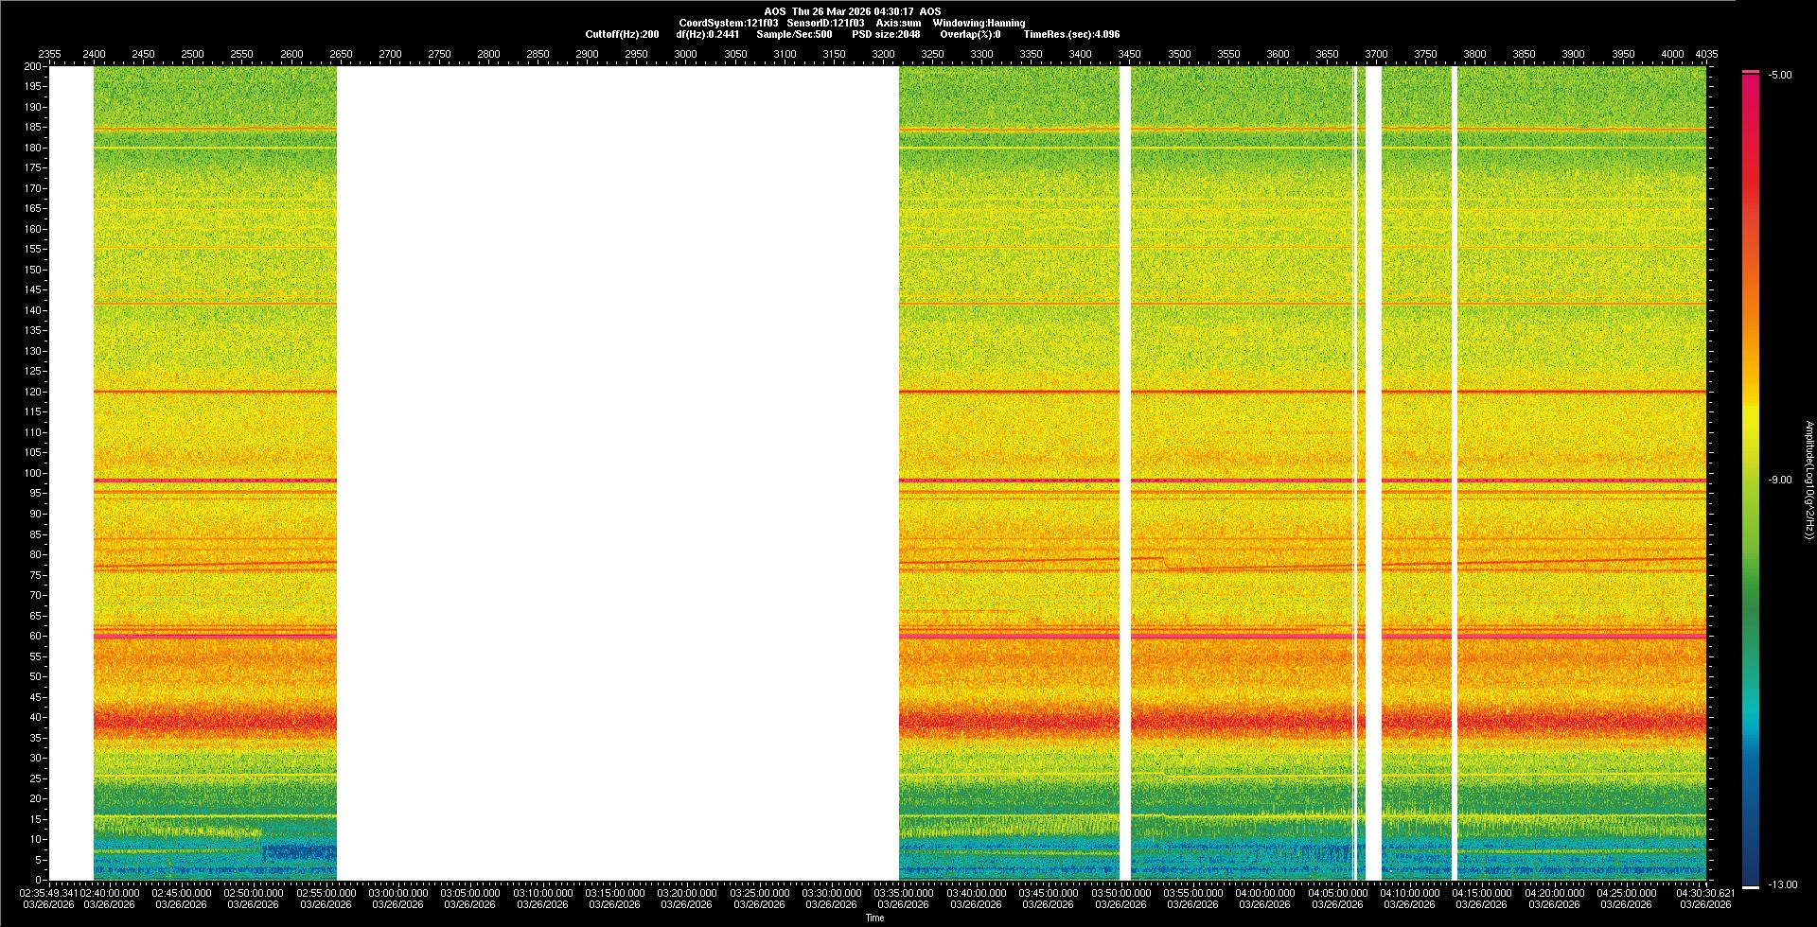Select the Cuttoff(Hz):200 parameter text
The image size is (1817, 927).
(x=622, y=34)
